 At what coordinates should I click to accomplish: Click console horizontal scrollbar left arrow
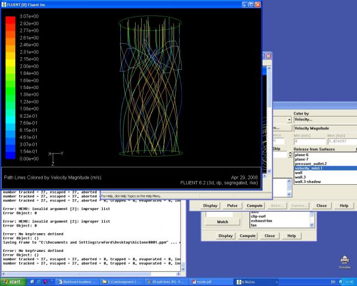click(x=4, y=274)
